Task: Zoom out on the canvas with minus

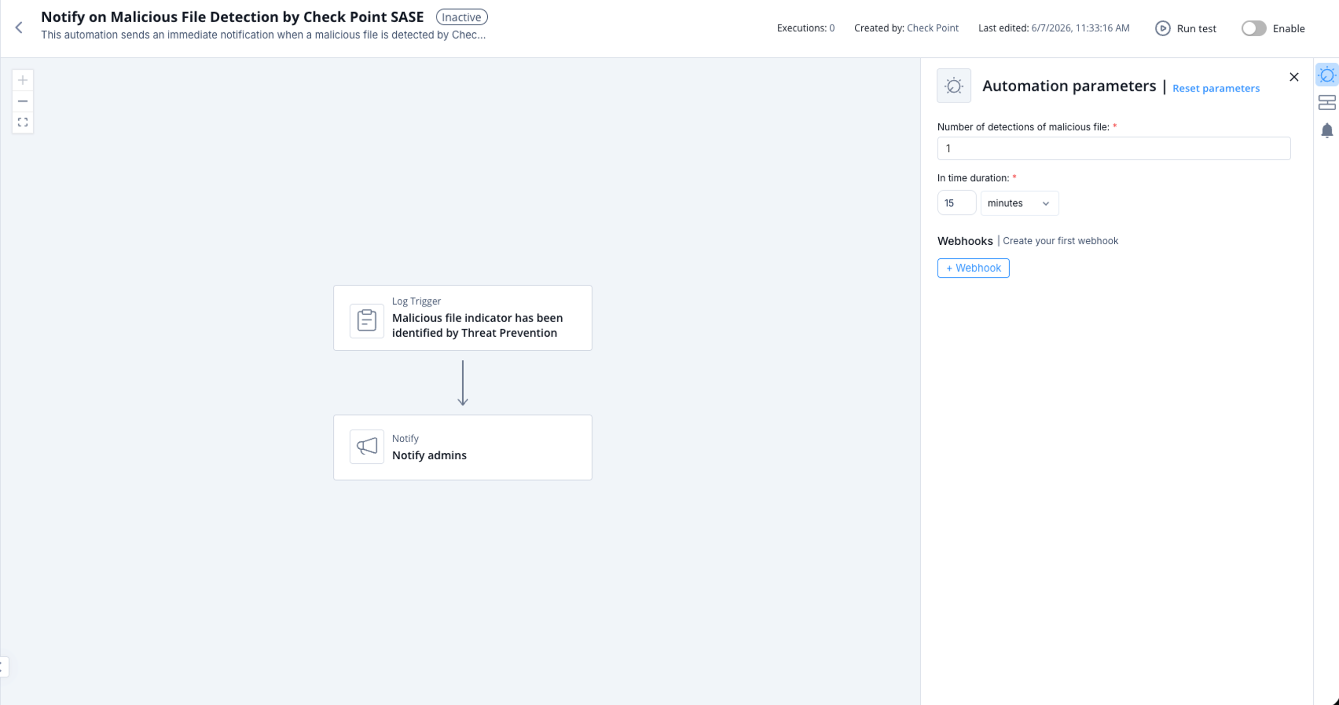Action: click(22, 101)
